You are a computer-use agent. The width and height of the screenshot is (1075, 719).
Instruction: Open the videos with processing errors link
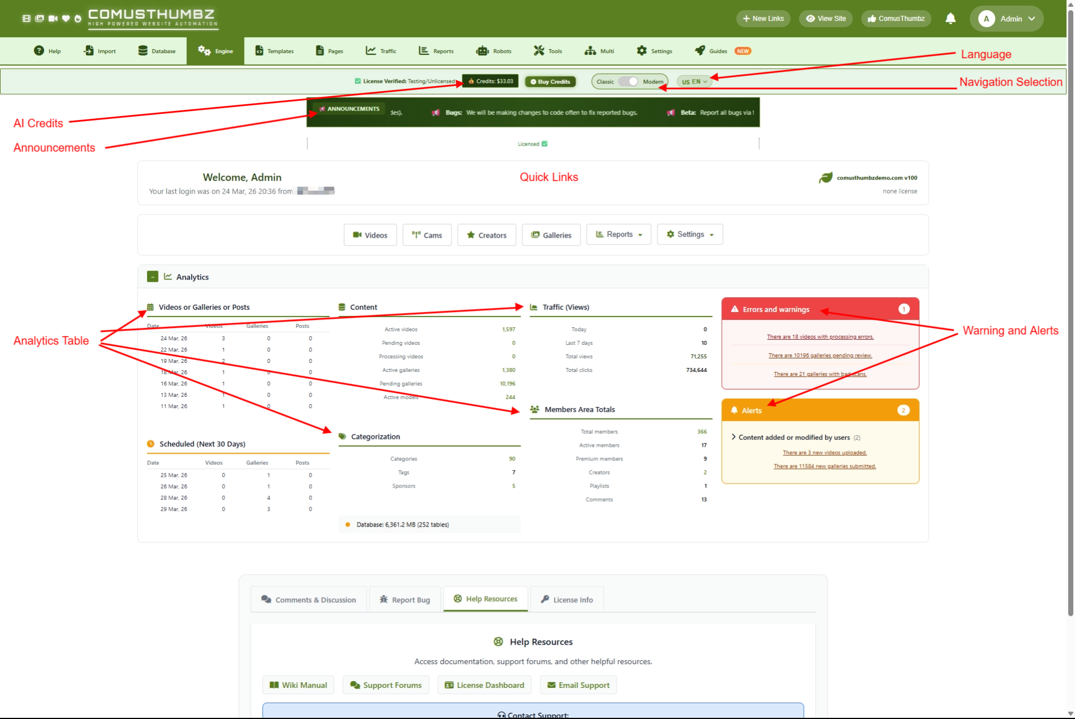pyautogui.click(x=820, y=337)
